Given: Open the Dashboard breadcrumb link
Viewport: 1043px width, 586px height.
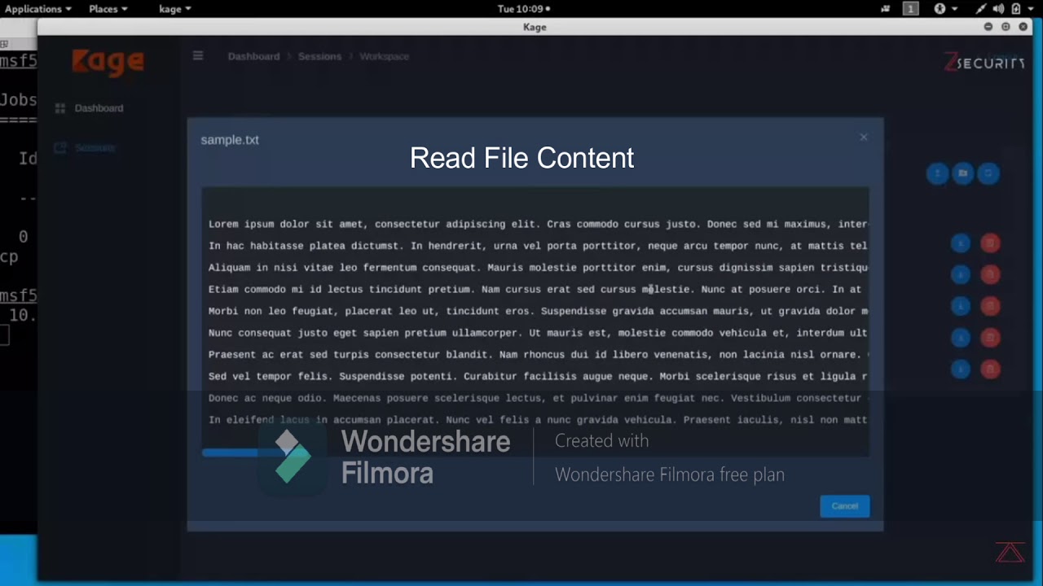Looking at the screenshot, I should point(253,56).
